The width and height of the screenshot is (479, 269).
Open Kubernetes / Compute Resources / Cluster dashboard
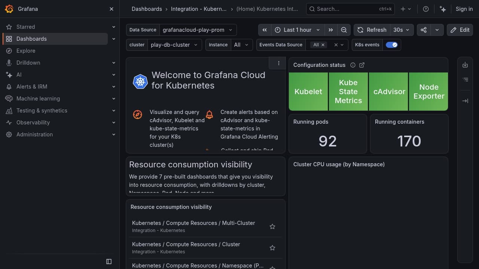click(186, 244)
